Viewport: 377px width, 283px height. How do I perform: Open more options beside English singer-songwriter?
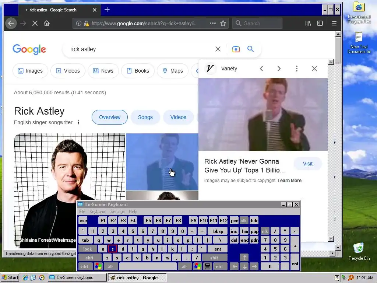(x=78, y=122)
